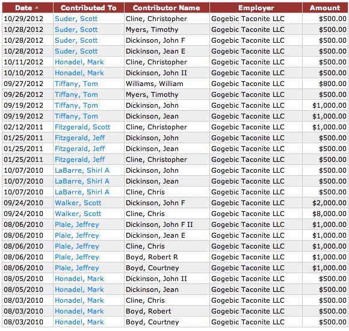Open Fitzgerald, Jeff link beside Cline, Christopher
Viewport: 349px width, 331px height.
[79, 159]
